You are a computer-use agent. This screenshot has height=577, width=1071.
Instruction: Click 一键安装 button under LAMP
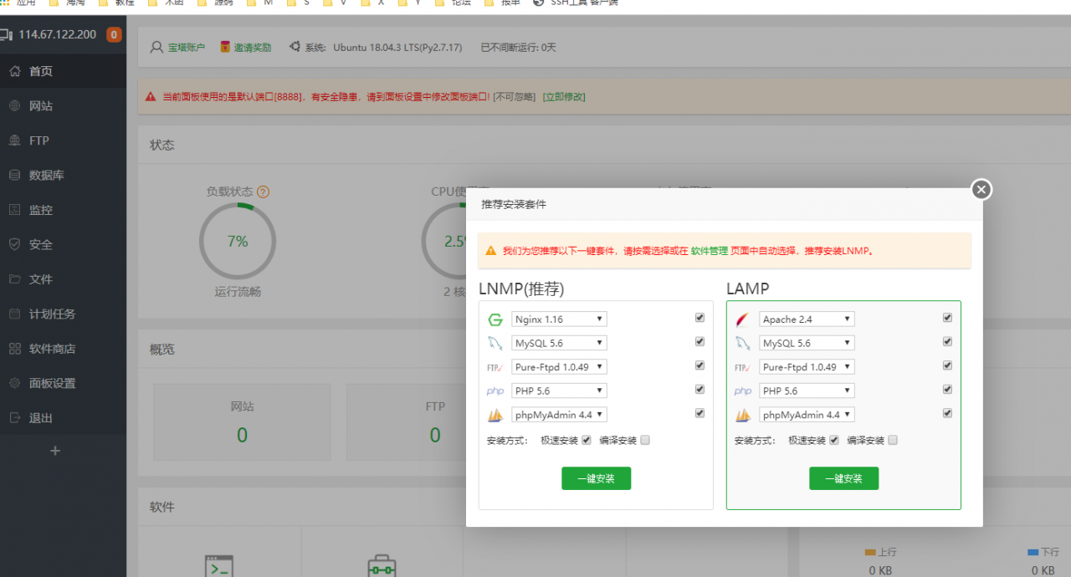843,478
